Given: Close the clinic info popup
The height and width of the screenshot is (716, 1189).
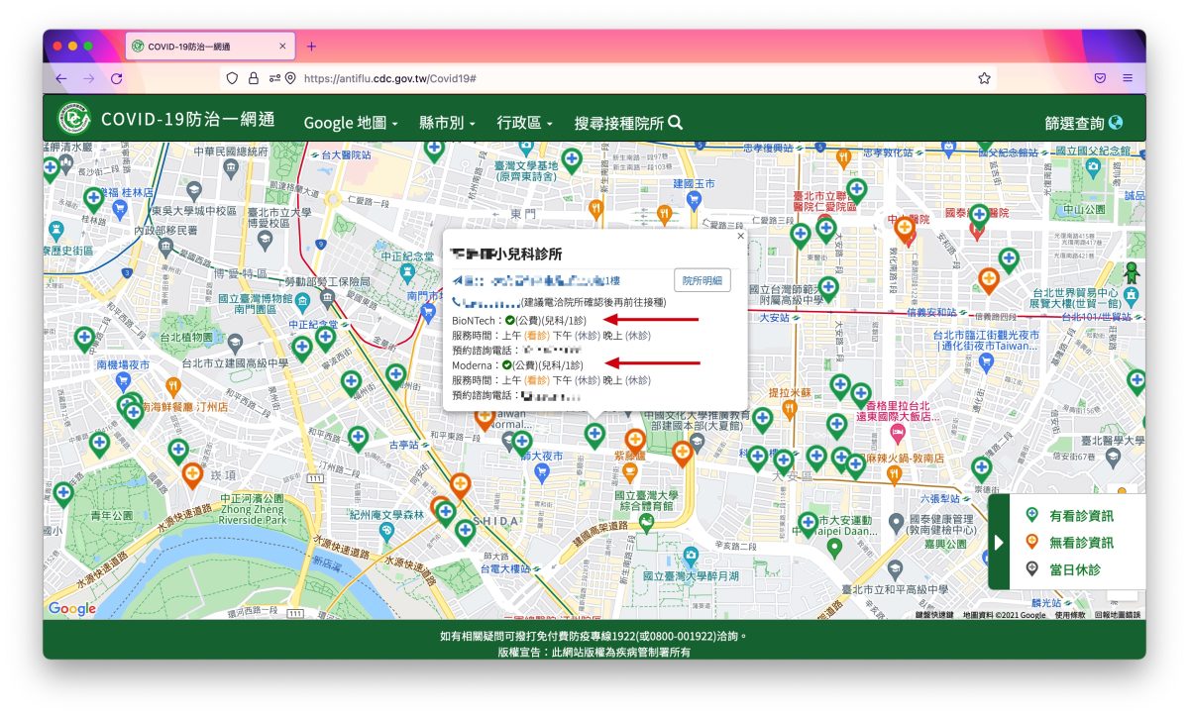Looking at the screenshot, I should (739, 237).
